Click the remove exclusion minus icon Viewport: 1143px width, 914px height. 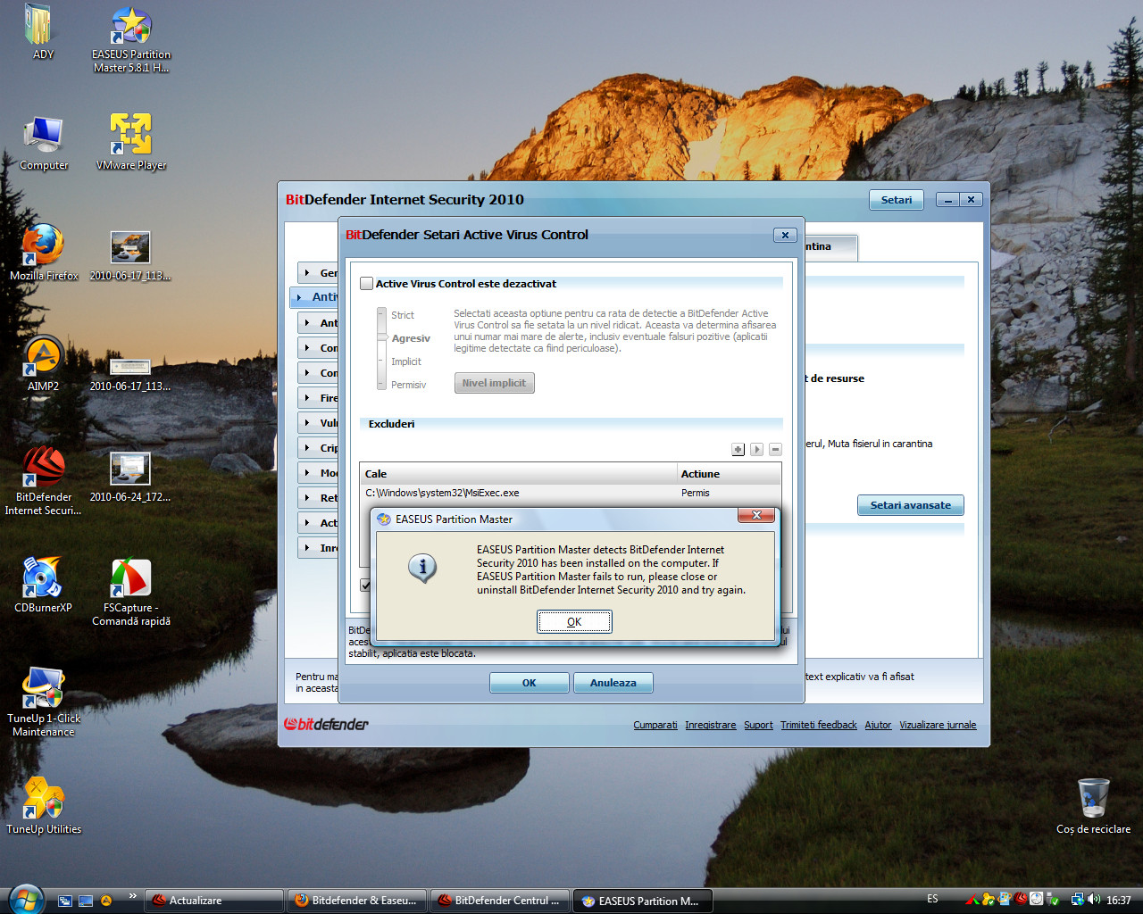[775, 449]
